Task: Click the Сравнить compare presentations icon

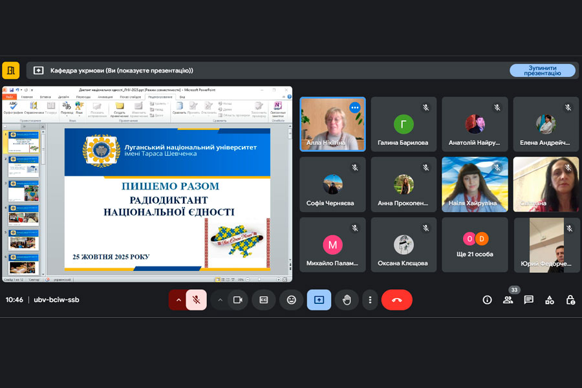Action: point(179,108)
